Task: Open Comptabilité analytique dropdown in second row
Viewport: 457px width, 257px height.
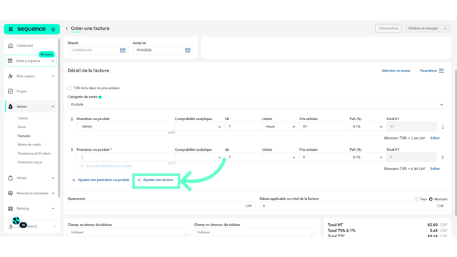Action: (x=200, y=157)
